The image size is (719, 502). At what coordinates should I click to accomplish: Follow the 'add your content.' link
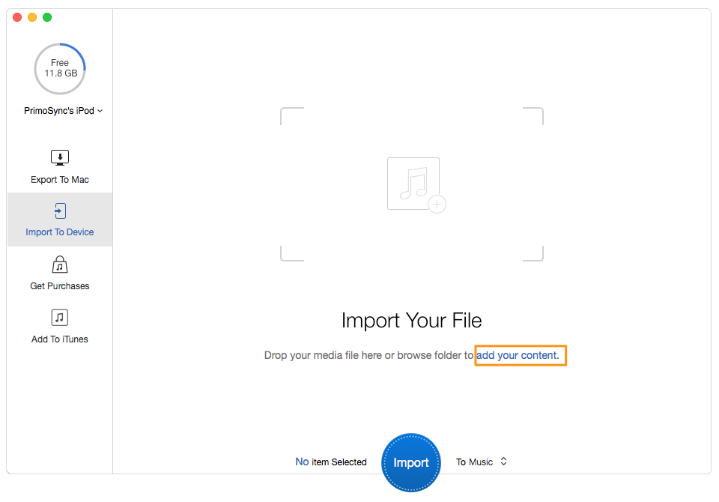point(518,355)
